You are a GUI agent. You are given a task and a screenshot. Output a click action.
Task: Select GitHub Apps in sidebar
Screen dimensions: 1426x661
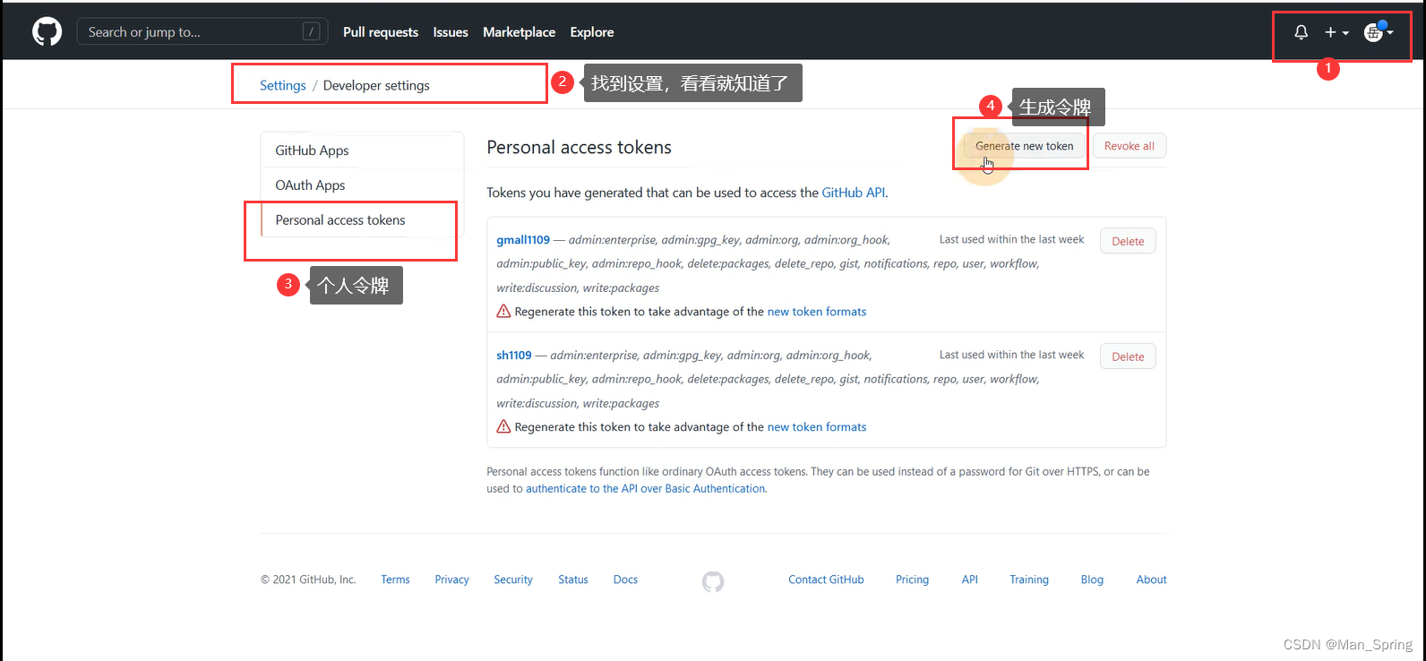click(x=362, y=150)
